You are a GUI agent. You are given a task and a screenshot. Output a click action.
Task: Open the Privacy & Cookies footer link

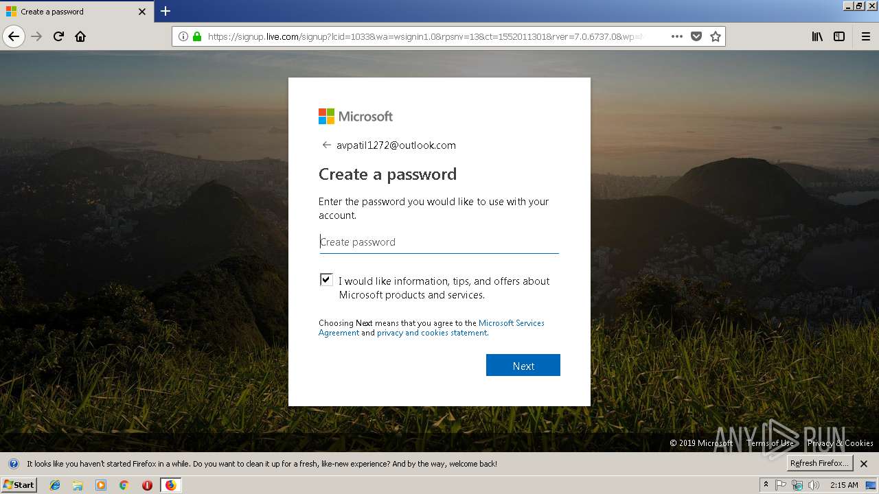[841, 443]
